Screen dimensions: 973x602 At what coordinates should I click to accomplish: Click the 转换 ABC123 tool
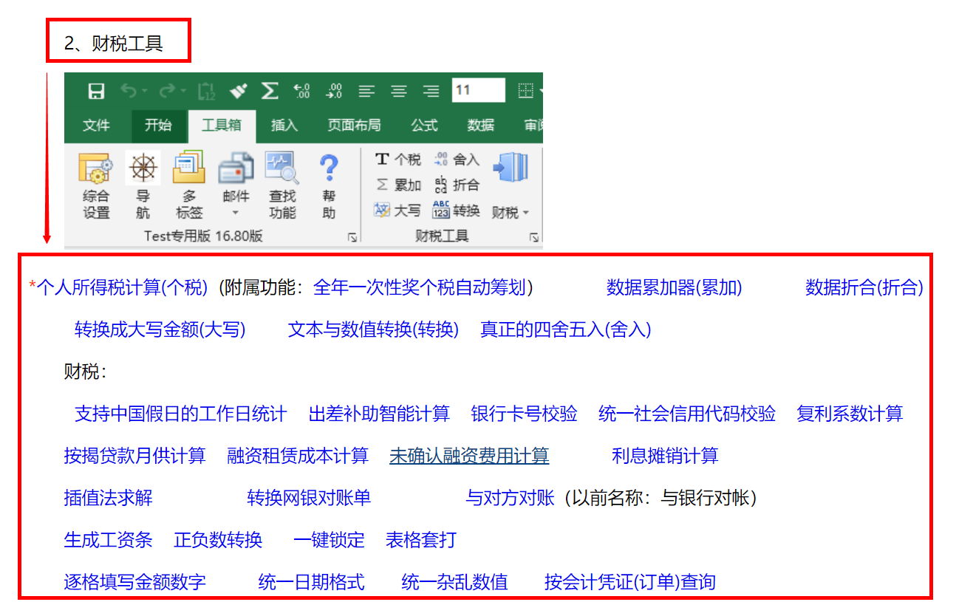(456, 211)
